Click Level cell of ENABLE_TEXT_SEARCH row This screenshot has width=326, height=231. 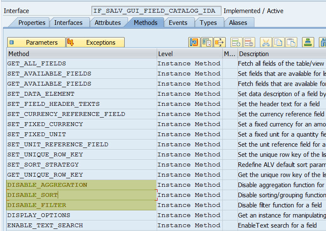pyautogui.click(x=190, y=226)
